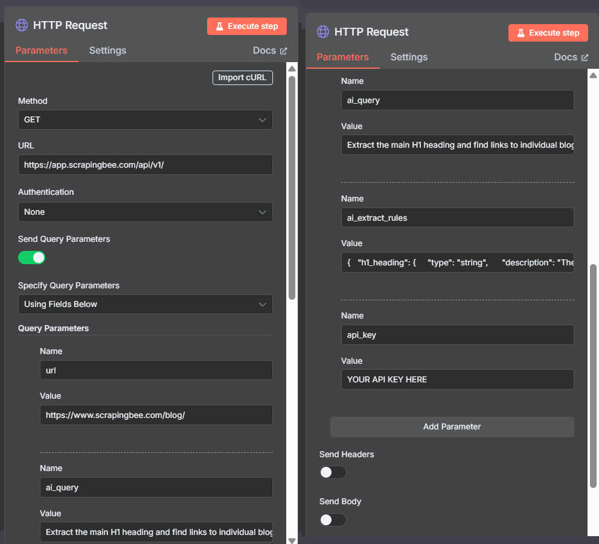This screenshot has height=544, width=599.
Task: Click the api_key Value field reading YOUR API KEY HERE
Action: pos(457,379)
